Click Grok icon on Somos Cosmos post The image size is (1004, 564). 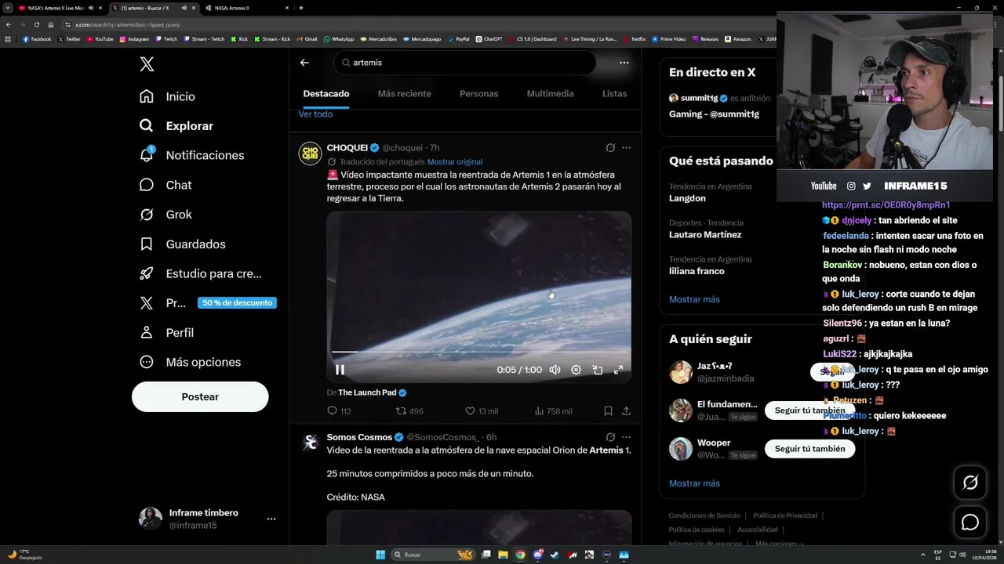tap(610, 437)
